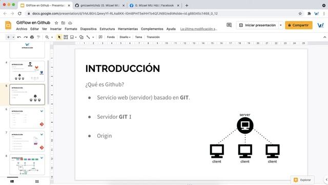Select slide 4 thumbnail
Viewport: 328px width, 185px height.
[27, 71]
